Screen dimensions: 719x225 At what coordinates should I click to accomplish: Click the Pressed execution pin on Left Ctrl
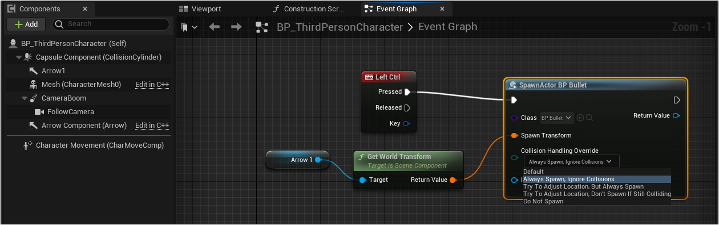[x=407, y=91]
